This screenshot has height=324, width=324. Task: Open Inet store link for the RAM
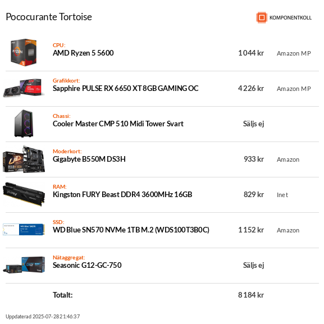click(282, 195)
